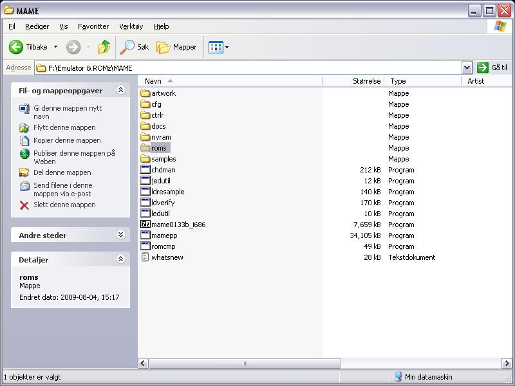515x386 pixels.
Task: Click the Min datamaskin status bar icon
Action: pyautogui.click(x=398, y=377)
